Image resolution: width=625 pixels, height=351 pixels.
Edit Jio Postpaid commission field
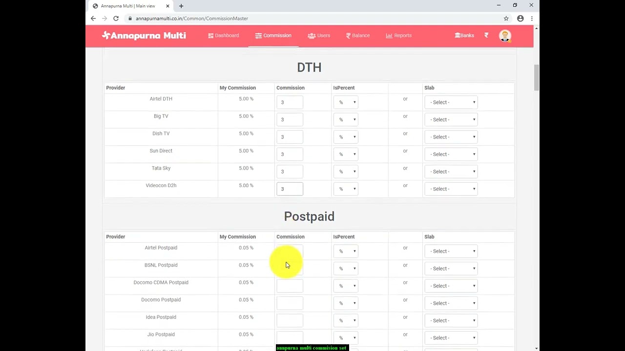point(290,338)
